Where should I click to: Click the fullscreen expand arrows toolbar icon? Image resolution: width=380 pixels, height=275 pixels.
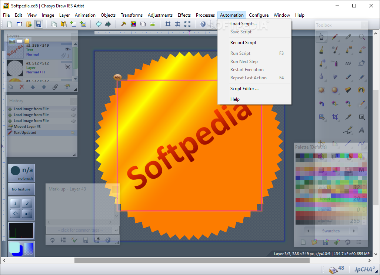[187, 24]
